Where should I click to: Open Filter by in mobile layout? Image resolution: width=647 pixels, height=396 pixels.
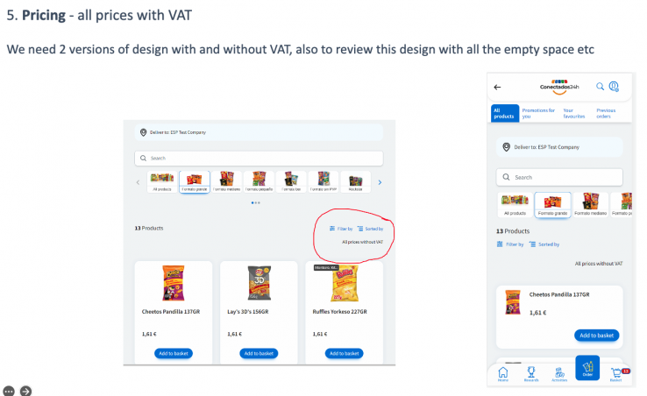pyautogui.click(x=510, y=244)
